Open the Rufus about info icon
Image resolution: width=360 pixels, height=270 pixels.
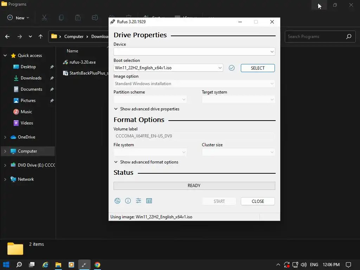128,201
